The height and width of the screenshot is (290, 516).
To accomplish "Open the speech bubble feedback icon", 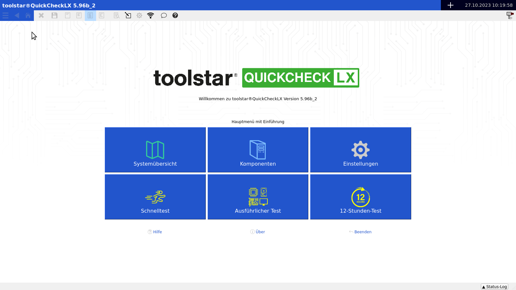I will (x=164, y=15).
